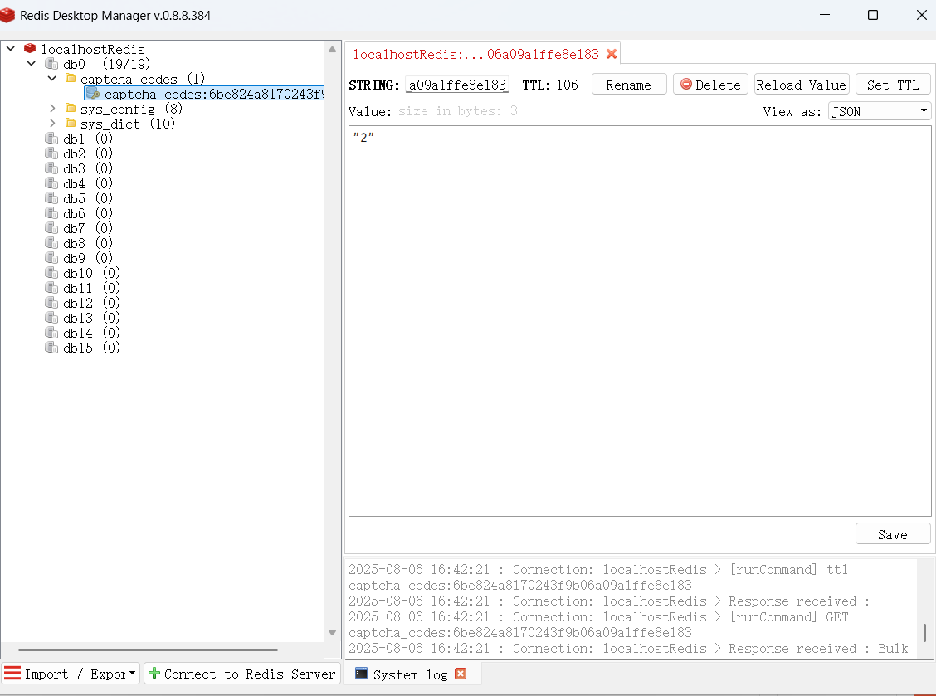Click the db0 database icon
Viewport: 936px width, 696px height.
tap(52, 63)
